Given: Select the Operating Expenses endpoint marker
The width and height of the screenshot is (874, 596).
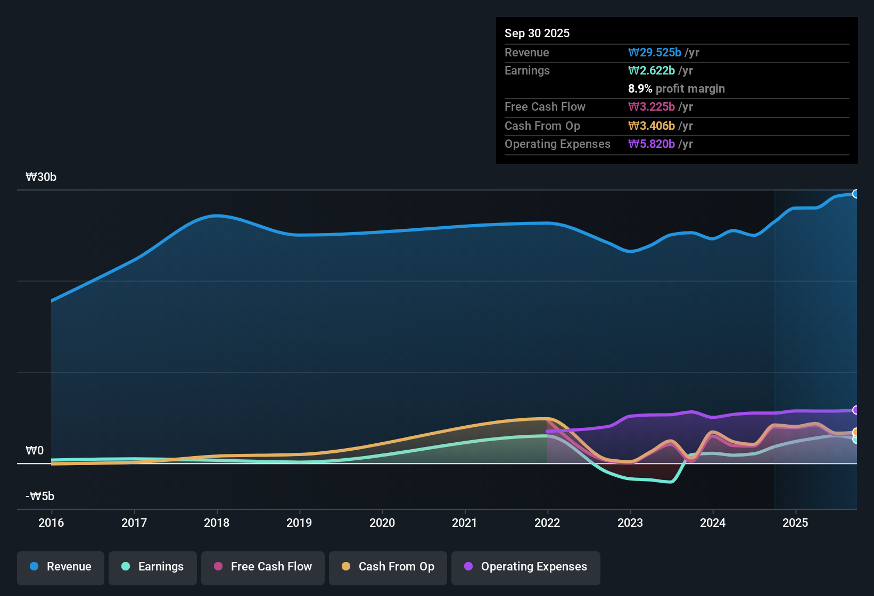Looking at the screenshot, I should (x=856, y=410).
